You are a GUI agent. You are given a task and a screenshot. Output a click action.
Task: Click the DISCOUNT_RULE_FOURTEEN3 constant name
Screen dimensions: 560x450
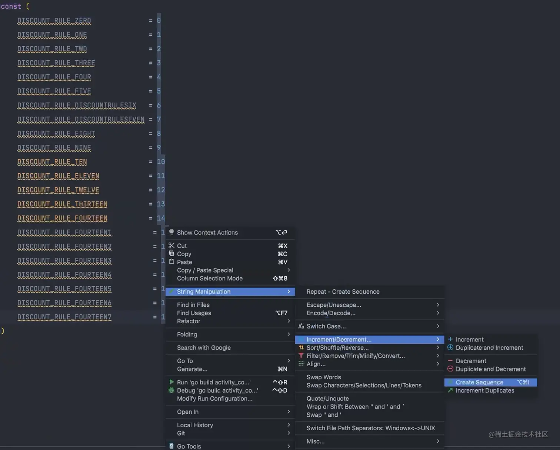64,261
